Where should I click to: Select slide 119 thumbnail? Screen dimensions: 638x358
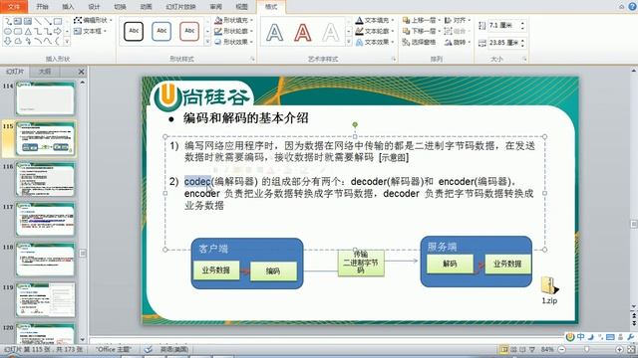(x=45, y=299)
